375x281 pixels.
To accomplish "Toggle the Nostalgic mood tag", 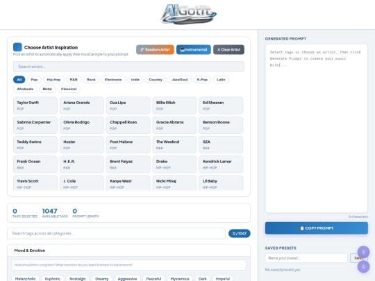I will pyautogui.click(x=78, y=279).
